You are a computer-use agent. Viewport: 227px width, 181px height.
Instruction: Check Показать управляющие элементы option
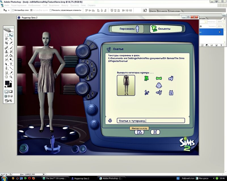click(x=51, y=10)
